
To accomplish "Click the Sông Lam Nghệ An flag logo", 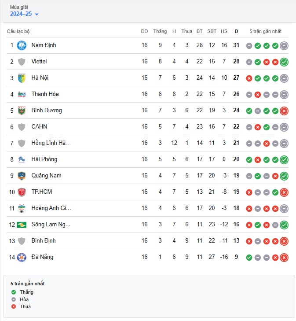I will (x=22, y=225).
